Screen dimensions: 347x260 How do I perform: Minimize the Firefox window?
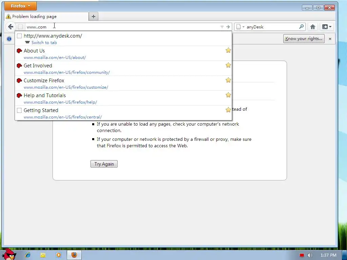click(307, 8)
